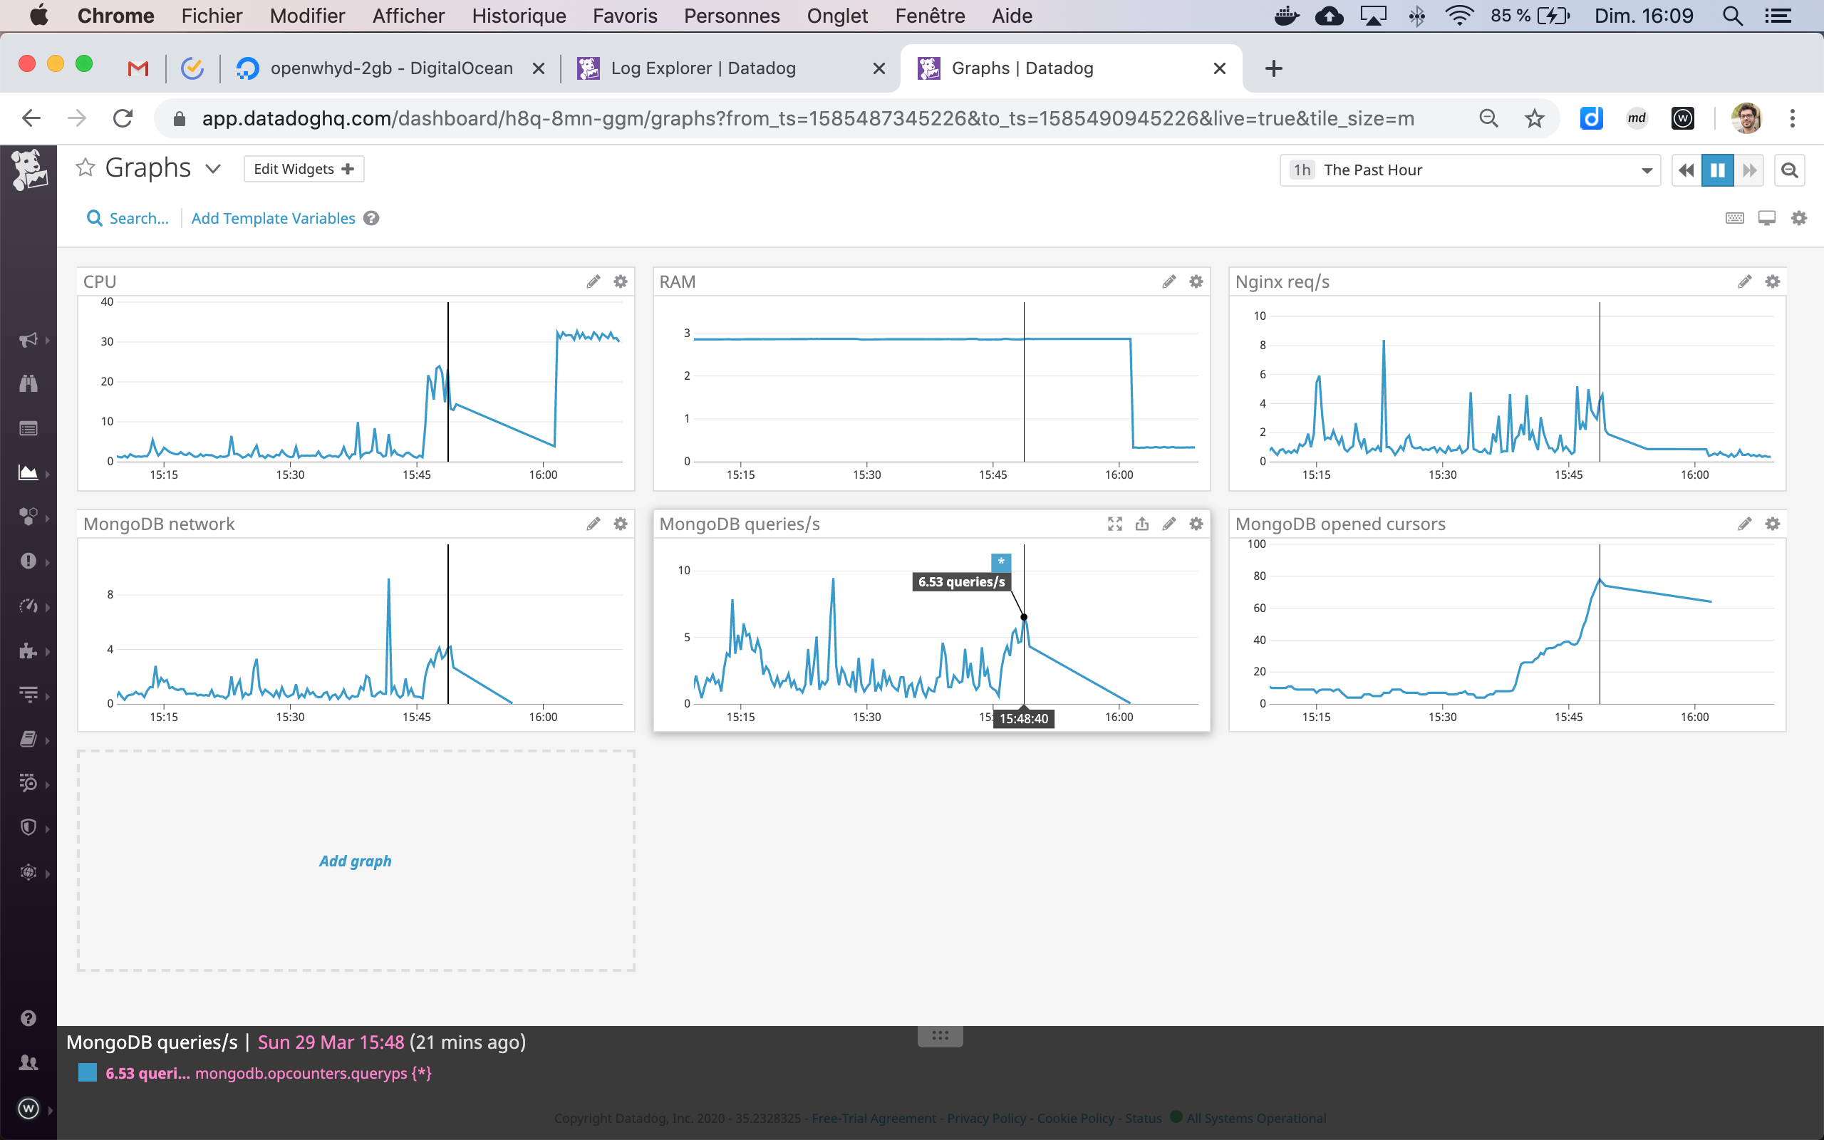This screenshot has width=1824, height=1140.
Task: Open The Past Hour time range dropdown
Action: 1647,170
